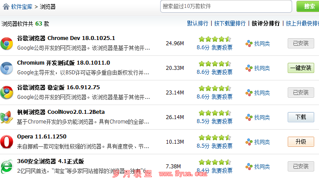Click the Chromium description Google主导开发

coord(83,73)
